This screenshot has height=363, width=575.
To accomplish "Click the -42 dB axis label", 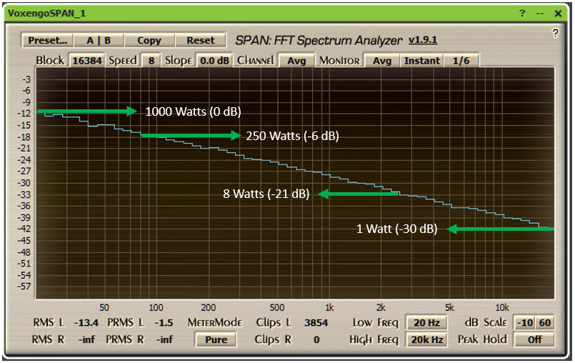I will click(24, 229).
